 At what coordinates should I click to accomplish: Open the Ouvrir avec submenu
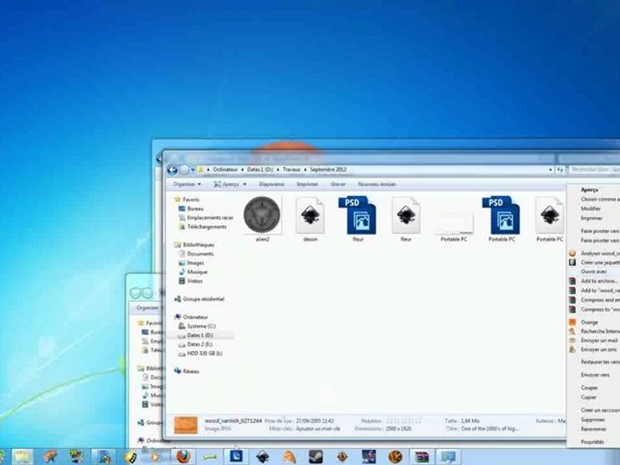tap(594, 272)
